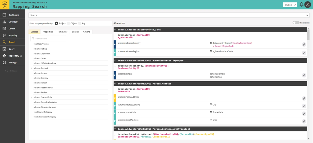Click the AdventureWorks-SQLServer breadcrumb
This screenshot has height=143, width=313.
[x=29, y=2]
